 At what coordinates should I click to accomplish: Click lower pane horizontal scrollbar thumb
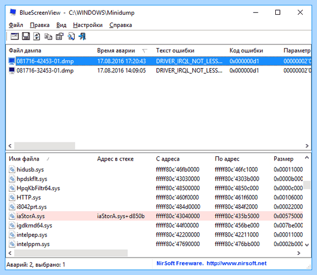(x=71, y=253)
